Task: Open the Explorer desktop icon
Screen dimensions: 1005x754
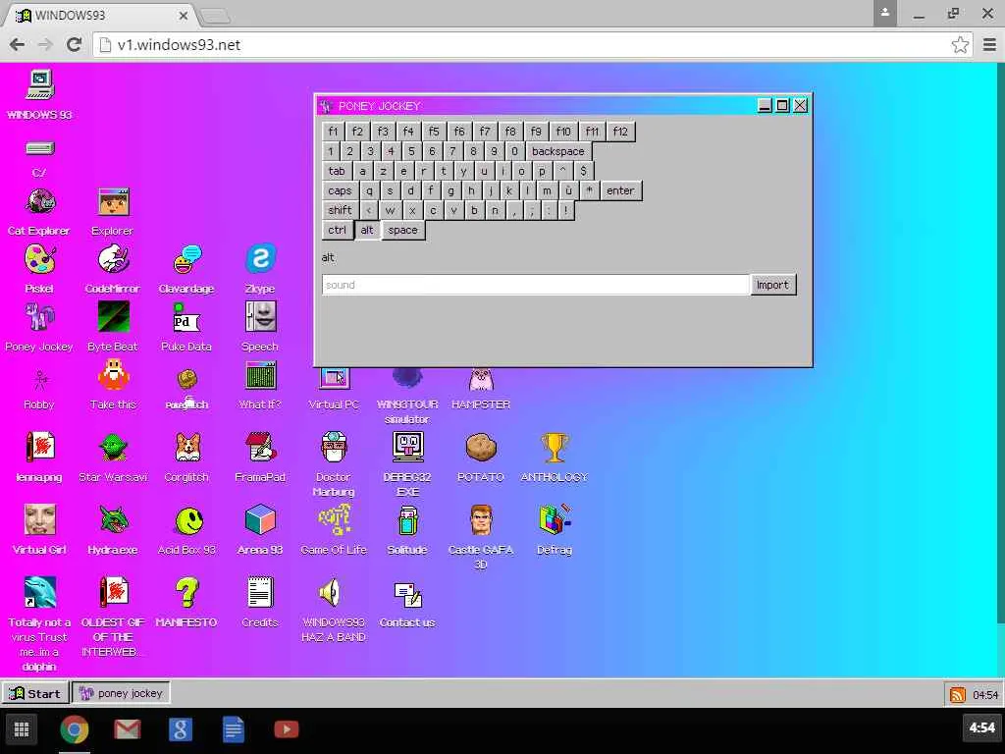Action: pos(114,202)
